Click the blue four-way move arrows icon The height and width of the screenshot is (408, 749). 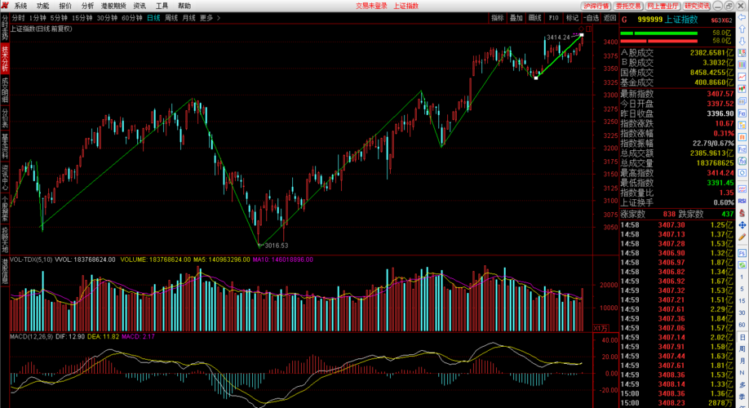(742, 225)
